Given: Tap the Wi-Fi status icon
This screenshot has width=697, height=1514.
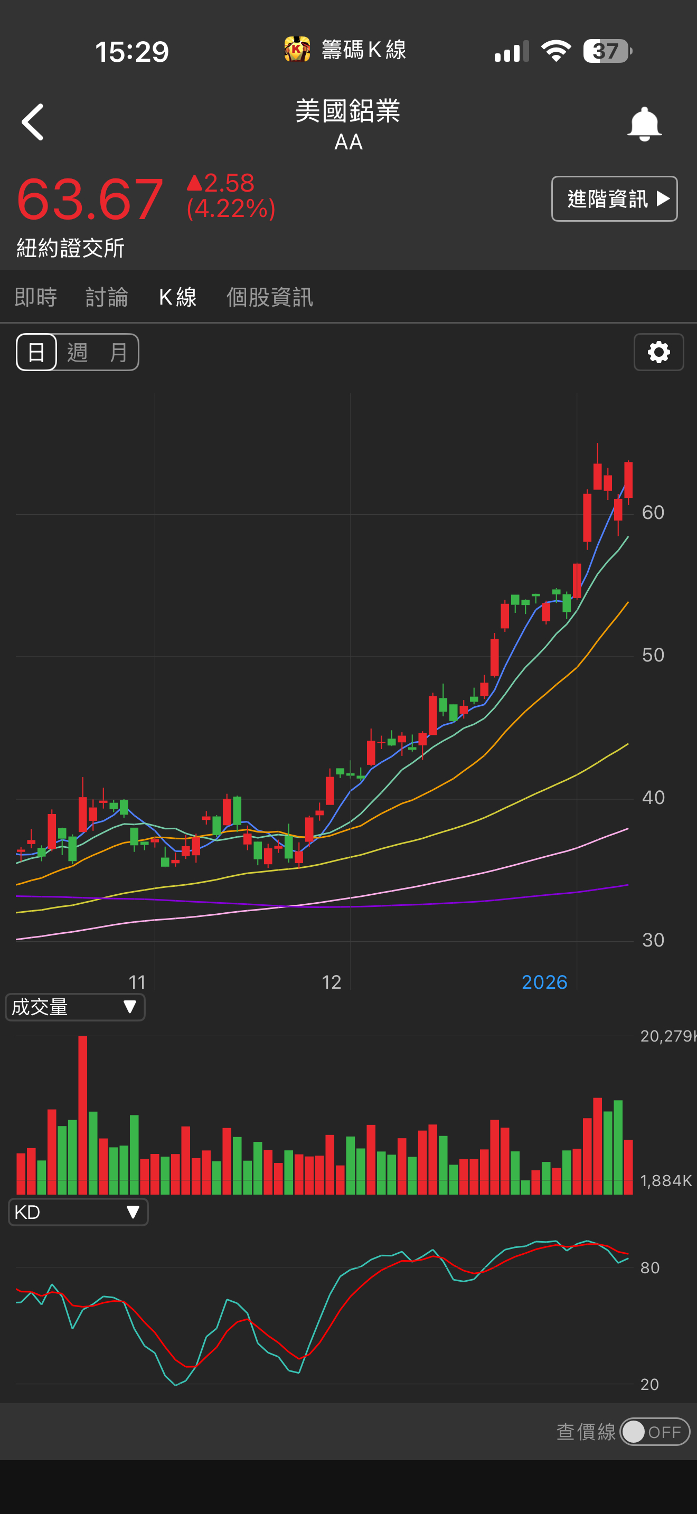Looking at the screenshot, I should coord(556,51).
